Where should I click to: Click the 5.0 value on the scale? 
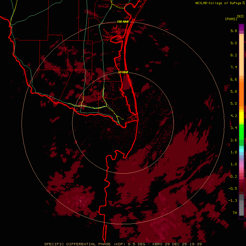tap(234, 104)
